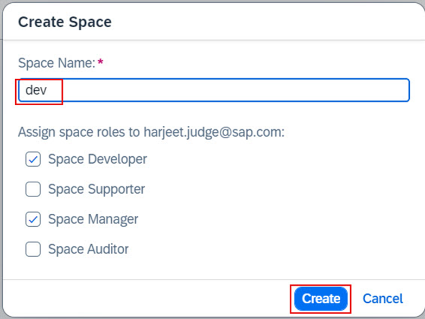Click the Create Space dialog title
This screenshot has height=319, width=425.
tap(65, 22)
